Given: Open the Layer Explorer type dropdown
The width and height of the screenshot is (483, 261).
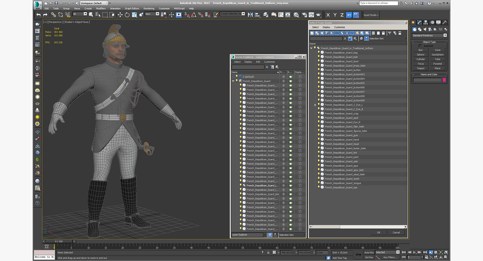Looking at the screenshot, I should [x=249, y=235].
